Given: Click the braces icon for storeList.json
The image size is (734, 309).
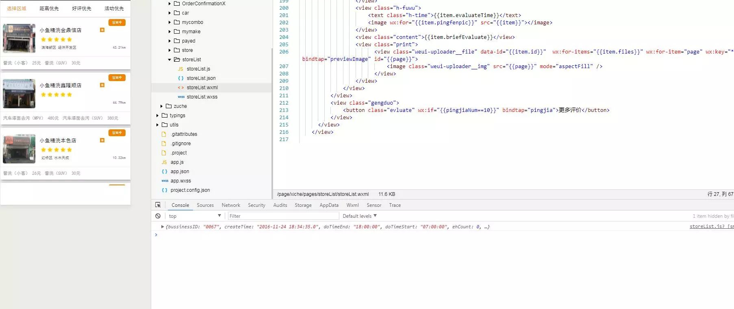Looking at the screenshot, I should (x=181, y=78).
